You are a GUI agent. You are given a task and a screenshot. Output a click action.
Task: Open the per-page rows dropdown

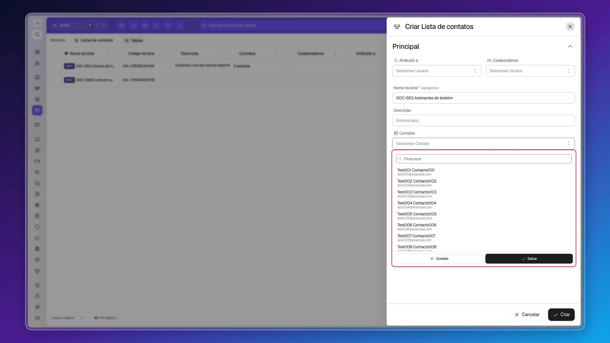pos(107,318)
